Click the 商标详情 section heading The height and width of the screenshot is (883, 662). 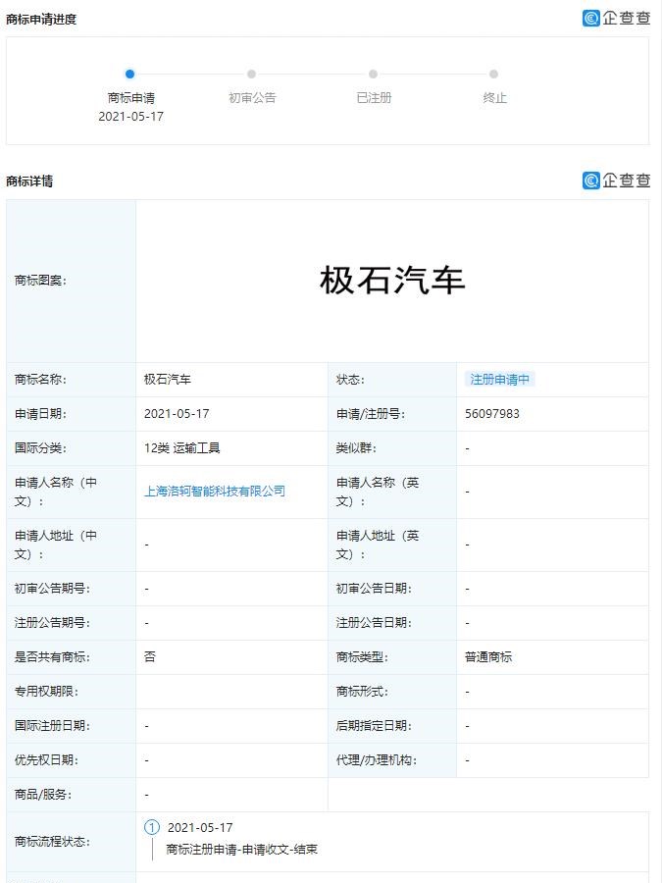click(29, 182)
